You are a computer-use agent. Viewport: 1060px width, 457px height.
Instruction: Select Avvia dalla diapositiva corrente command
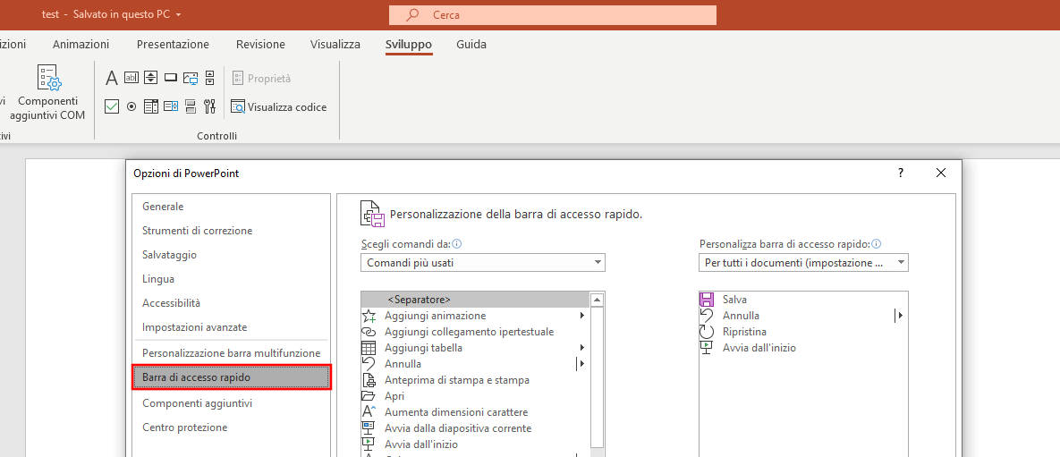pos(475,427)
